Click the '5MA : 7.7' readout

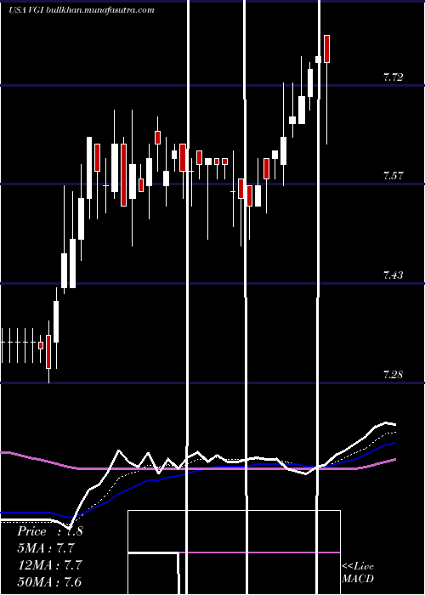tap(46, 548)
